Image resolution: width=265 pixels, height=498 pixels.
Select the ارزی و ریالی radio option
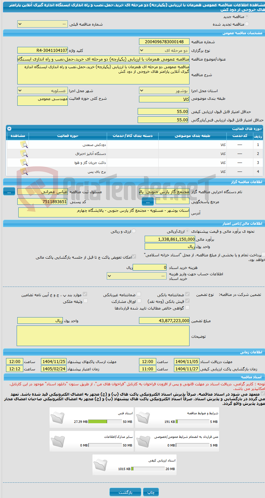point(134,231)
